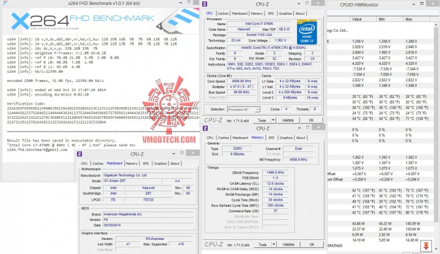Click the 140.59 W max value in HWMonitor

[413, 223]
